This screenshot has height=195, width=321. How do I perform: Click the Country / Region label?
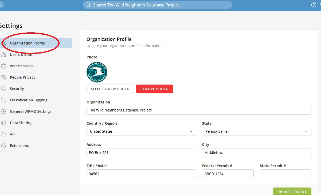point(102,123)
